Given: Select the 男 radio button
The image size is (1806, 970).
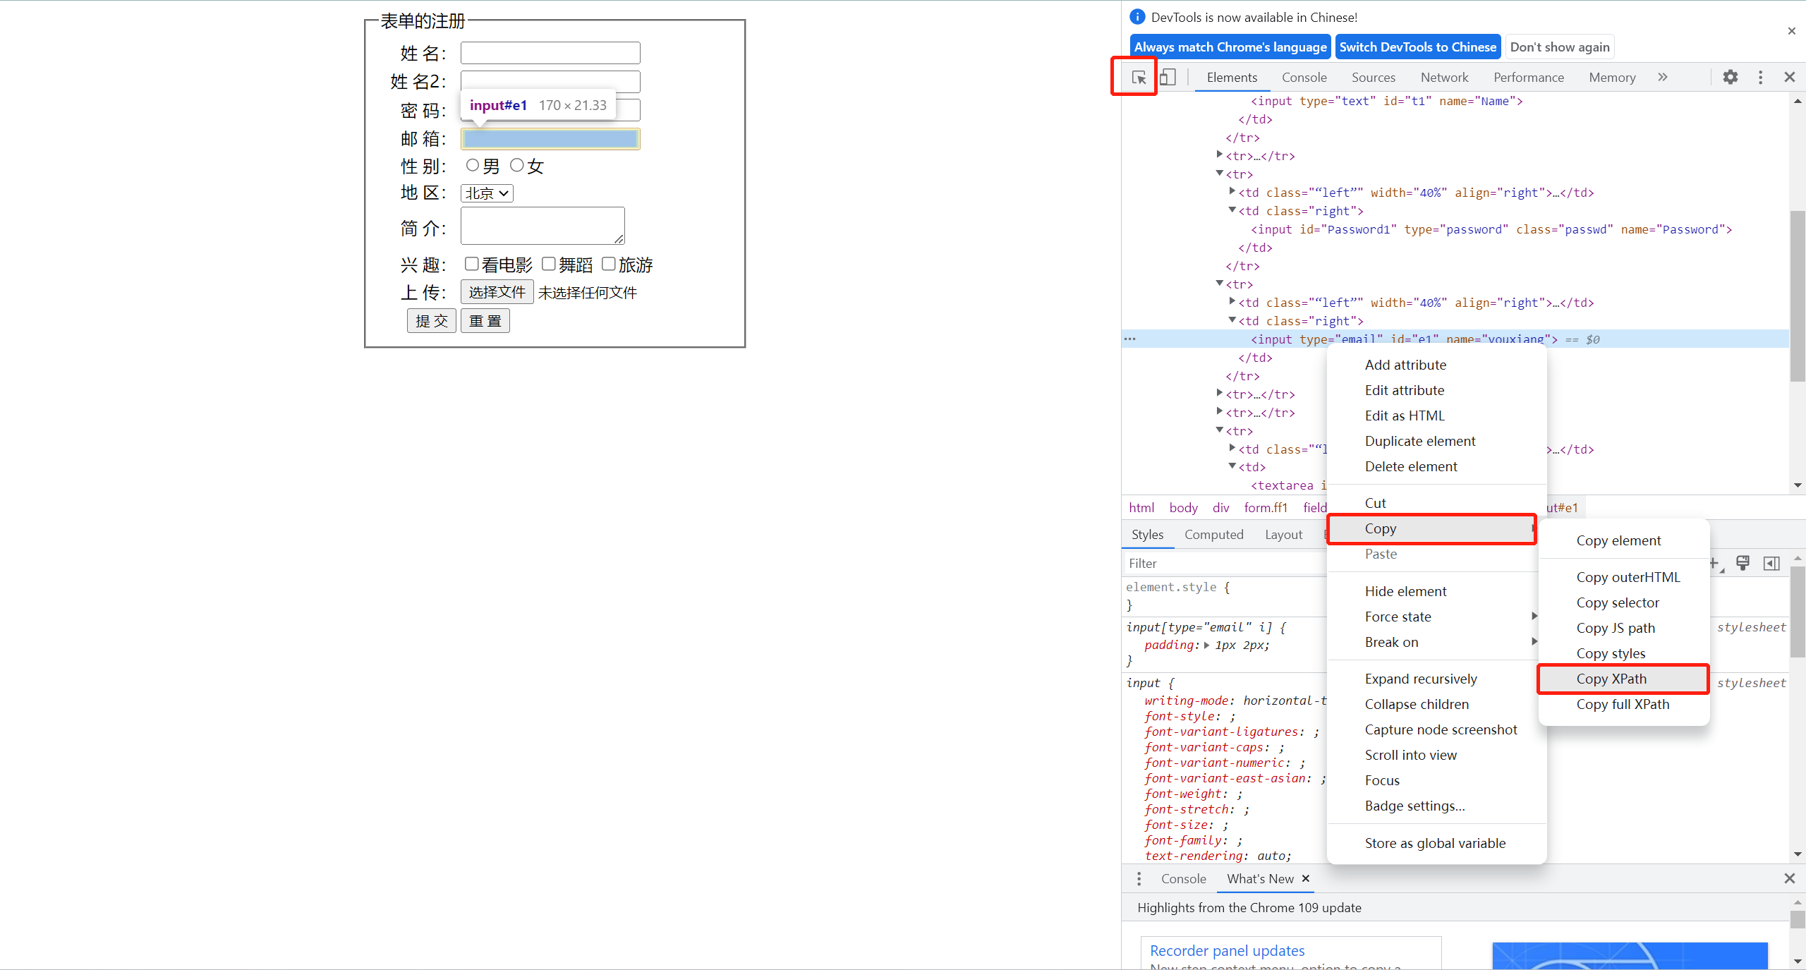Looking at the screenshot, I should tap(473, 165).
